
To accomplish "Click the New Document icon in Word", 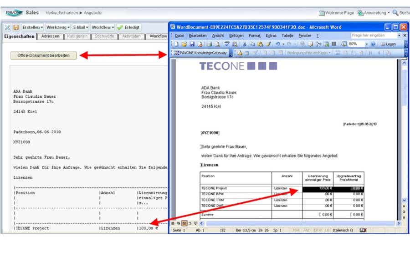I will click(176, 44).
